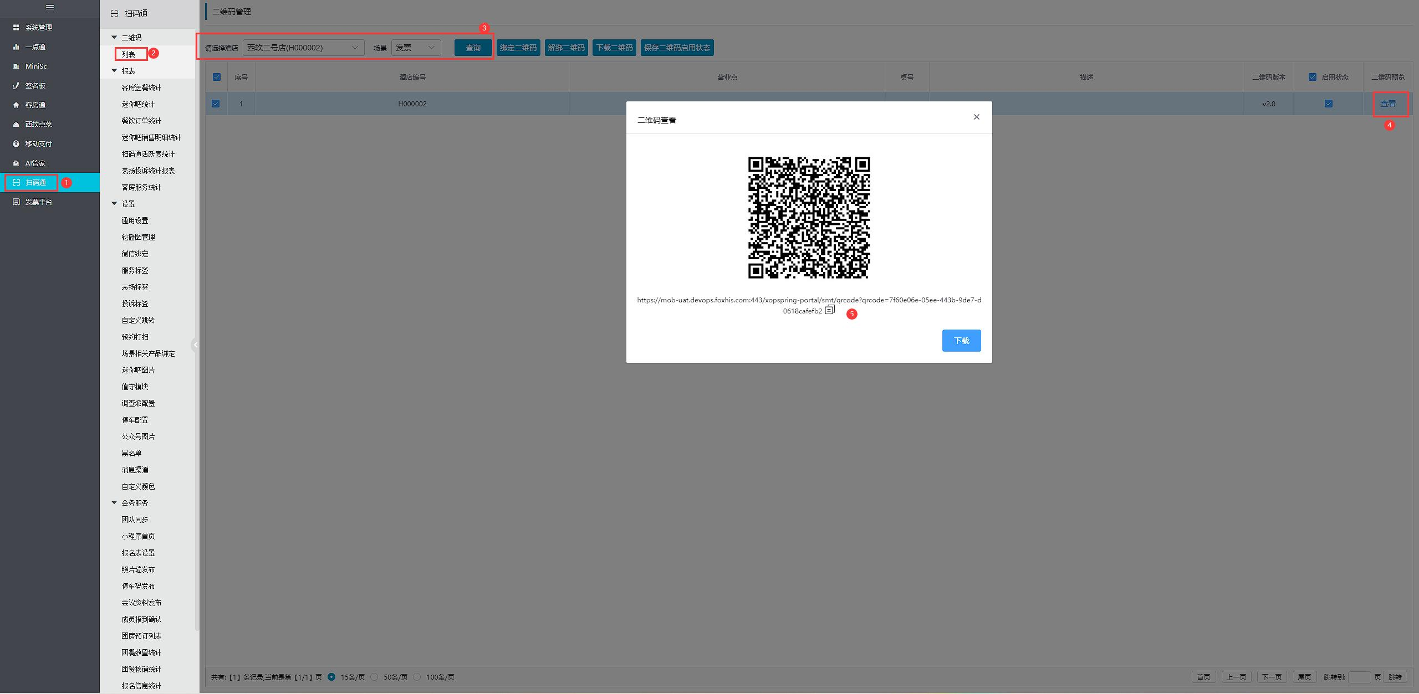Screen dimensions: 1419x694
Task: Click the MiniSc sidebar icon
Action: point(16,66)
